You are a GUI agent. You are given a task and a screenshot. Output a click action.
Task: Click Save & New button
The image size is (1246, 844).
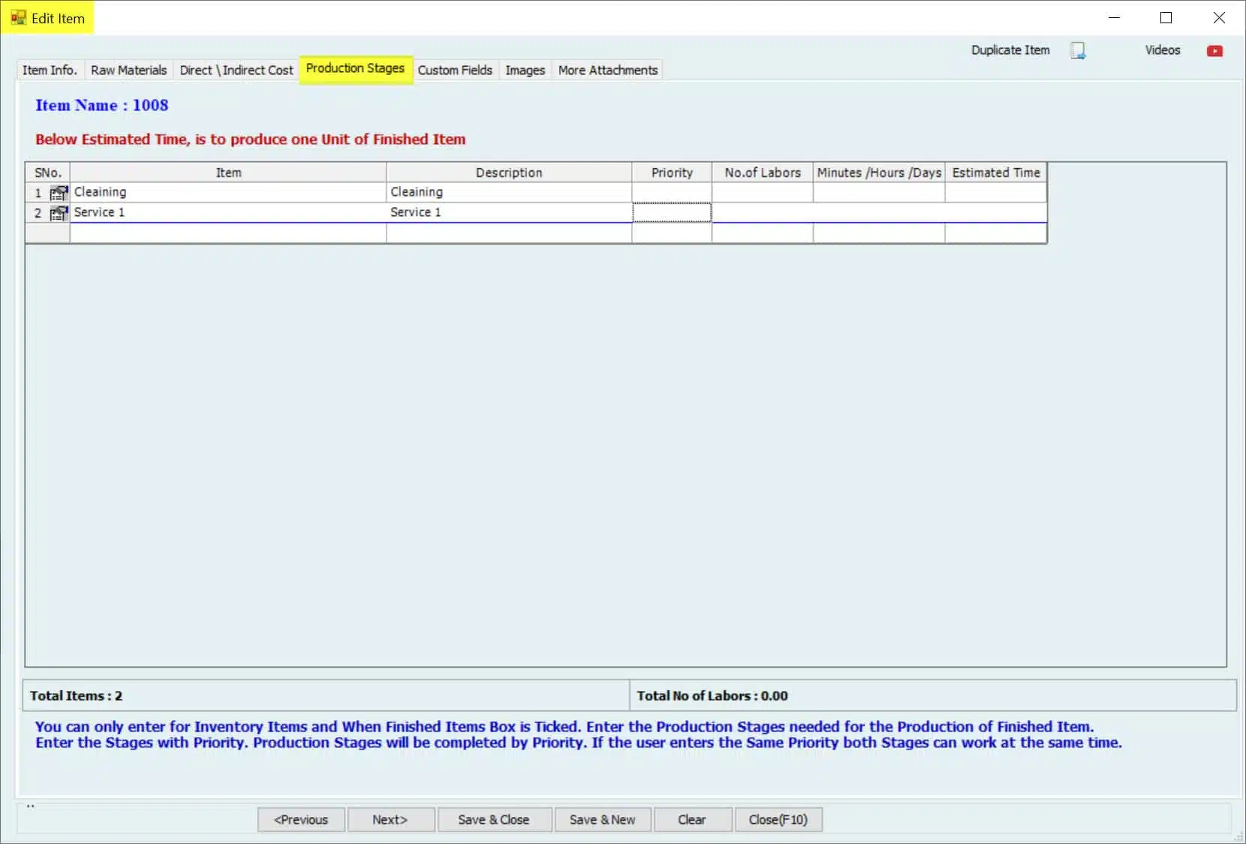[603, 819]
